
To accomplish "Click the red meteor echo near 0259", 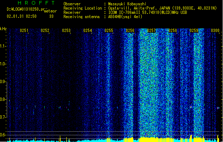I will tap(191, 107).
